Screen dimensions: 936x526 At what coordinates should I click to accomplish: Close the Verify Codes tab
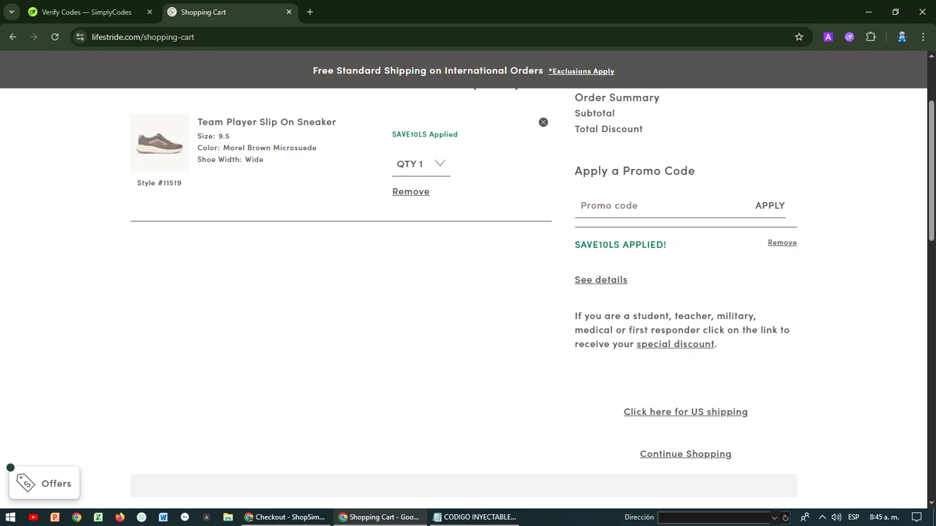[150, 12]
